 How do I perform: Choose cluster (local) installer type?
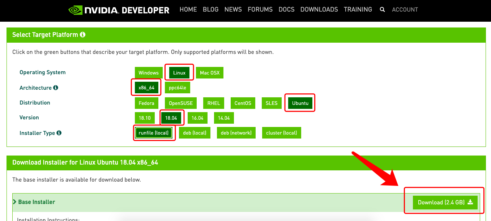pyautogui.click(x=282, y=133)
